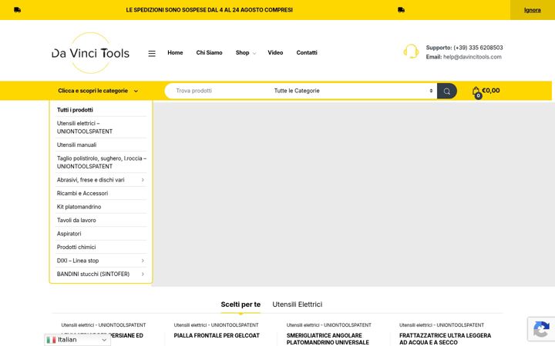Toggle Clicca e scopri le categorie dropdown
Viewport: 555px width, 346px height.
click(98, 91)
